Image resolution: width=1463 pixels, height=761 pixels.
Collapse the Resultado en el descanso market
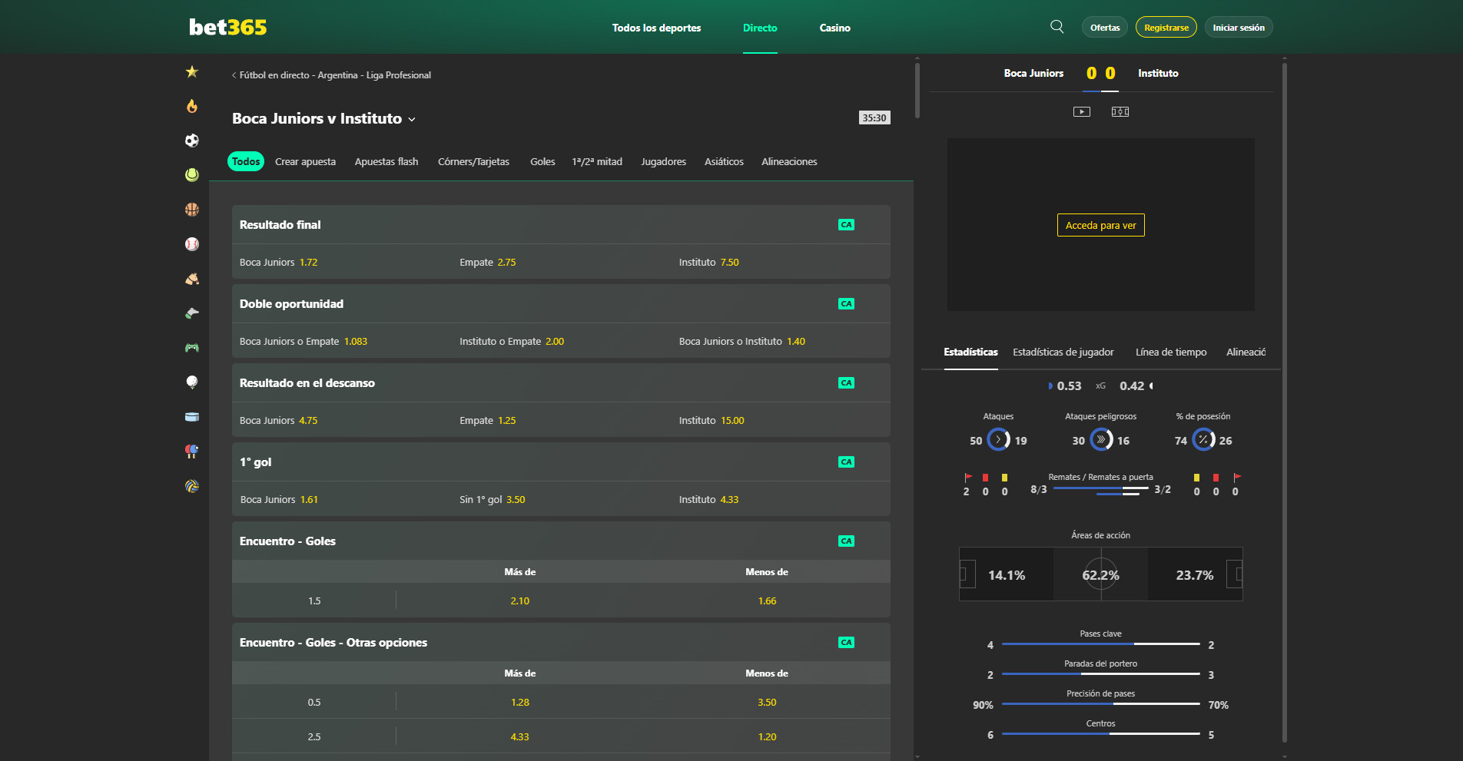(x=561, y=383)
